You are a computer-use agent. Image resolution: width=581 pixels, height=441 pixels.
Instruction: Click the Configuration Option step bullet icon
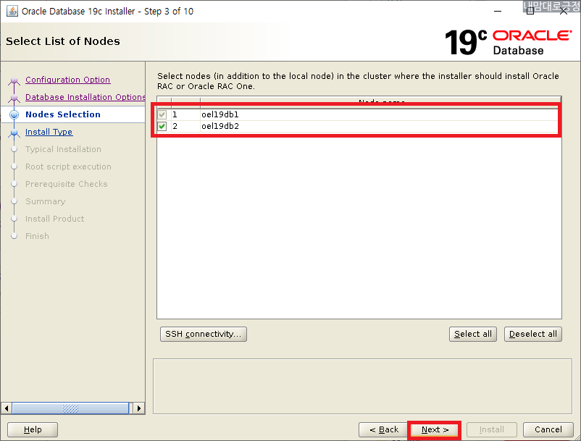[14, 80]
